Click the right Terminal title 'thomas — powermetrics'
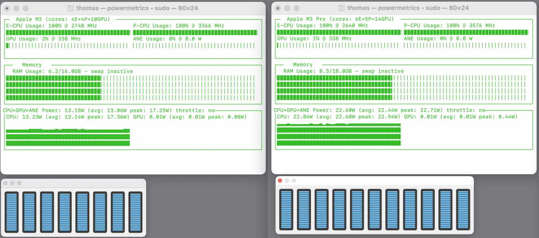The width and height of the screenshot is (539, 238). pyautogui.click(x=383, y=8)
